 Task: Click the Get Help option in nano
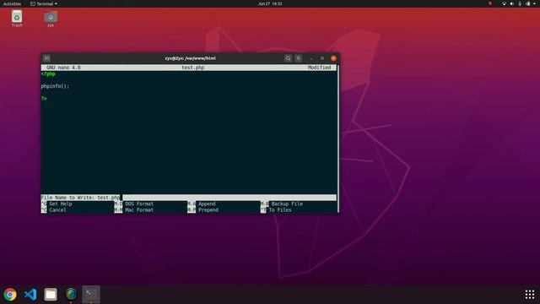pyautogui.click(x=57, y=204)
